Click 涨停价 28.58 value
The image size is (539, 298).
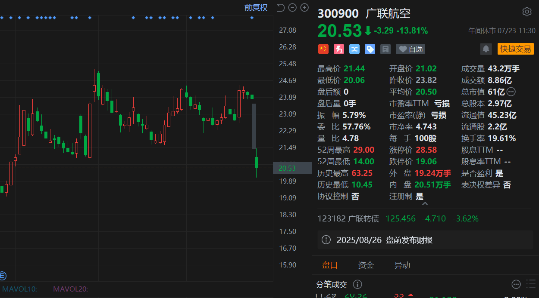tap(426, 150)
